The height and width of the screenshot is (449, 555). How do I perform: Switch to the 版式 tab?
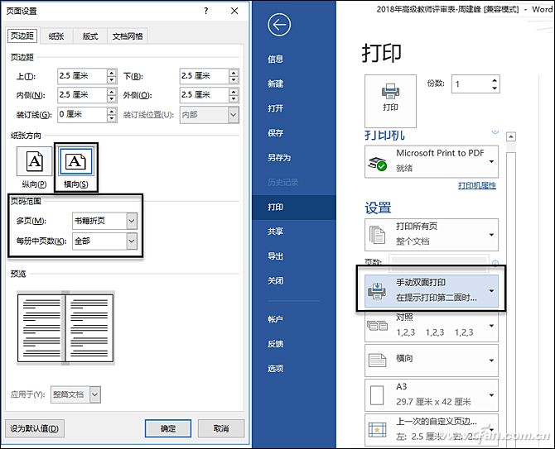(x=90, y=36)
